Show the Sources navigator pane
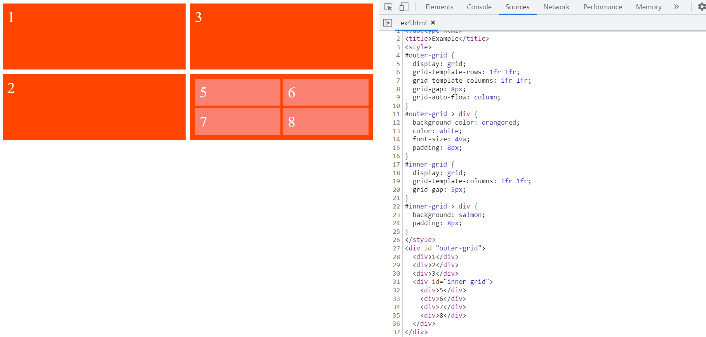The image size is (706, 337). click(x=388, y=23)
